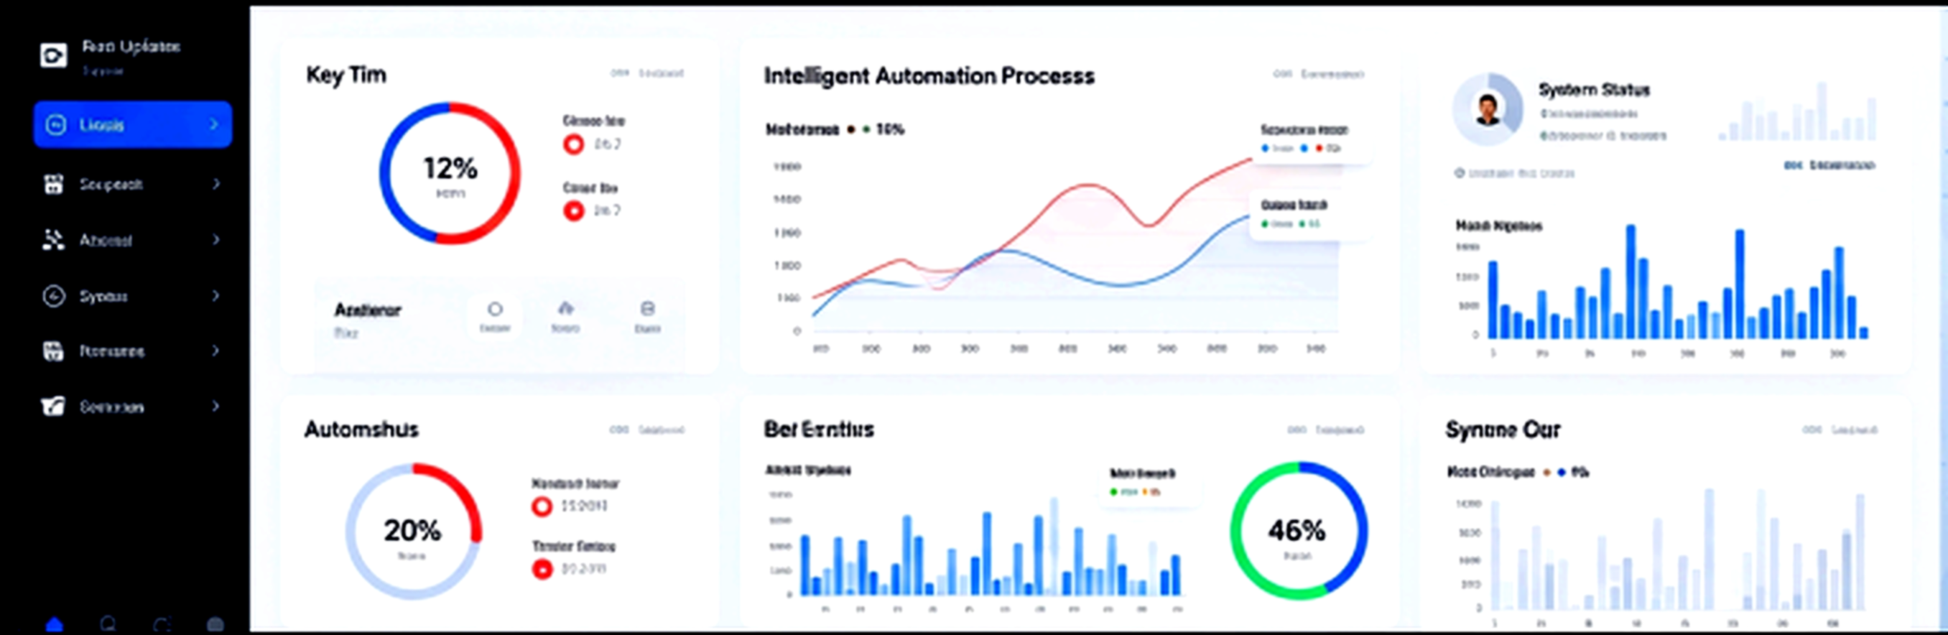1948x635 pixels.
Task: Select the hollow red radio in Key Tim card
Action: pos(574,144)
